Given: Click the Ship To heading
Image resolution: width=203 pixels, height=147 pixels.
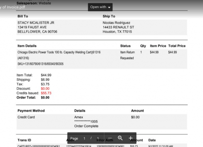Looking at the screenshot, I should point(109,16).
